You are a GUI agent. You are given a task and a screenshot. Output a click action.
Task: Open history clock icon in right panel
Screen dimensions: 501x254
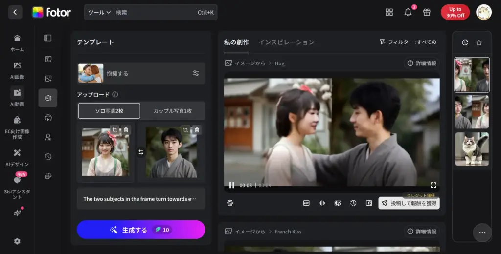coord(465,42)
